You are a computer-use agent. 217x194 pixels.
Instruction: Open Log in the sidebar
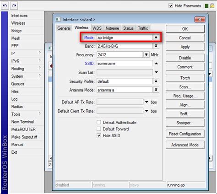point(14,99)
